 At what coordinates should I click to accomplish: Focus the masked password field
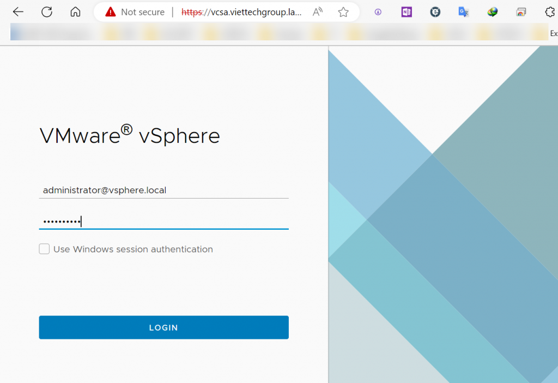(x=163, y=222)
